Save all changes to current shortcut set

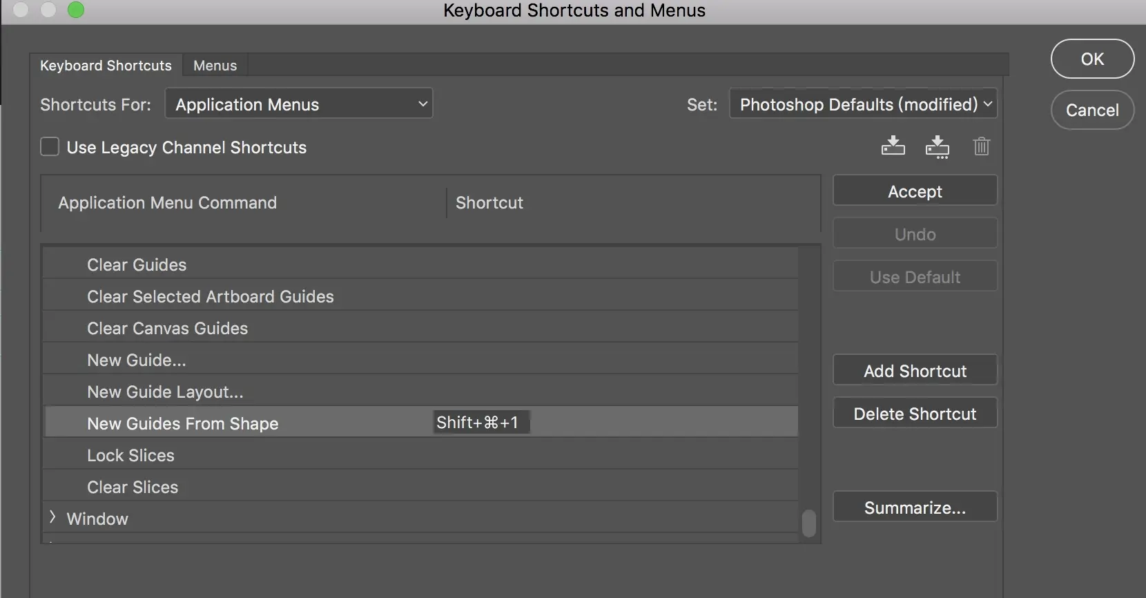893,146
